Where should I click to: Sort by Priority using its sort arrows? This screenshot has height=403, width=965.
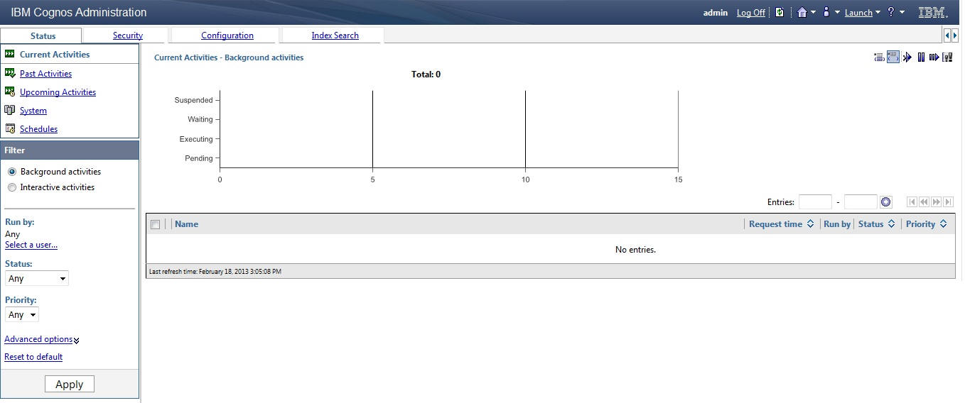[x=943, y=224]
